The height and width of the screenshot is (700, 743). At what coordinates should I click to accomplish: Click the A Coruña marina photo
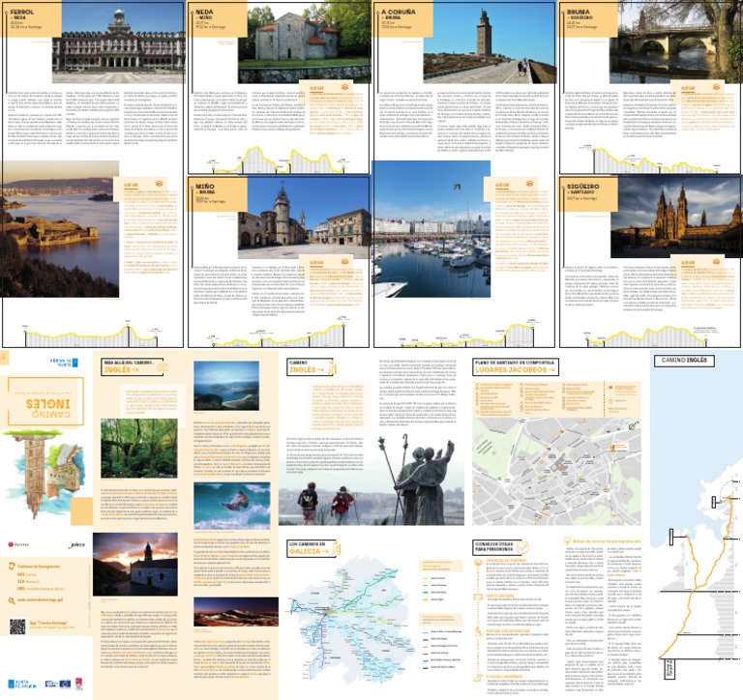431,229
